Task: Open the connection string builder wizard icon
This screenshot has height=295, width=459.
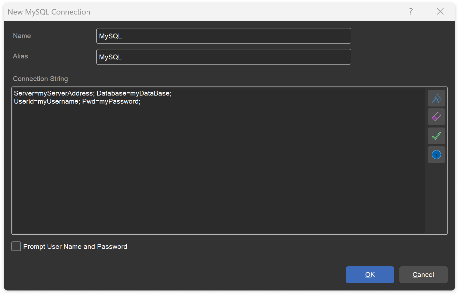Action: coord(436,98)
